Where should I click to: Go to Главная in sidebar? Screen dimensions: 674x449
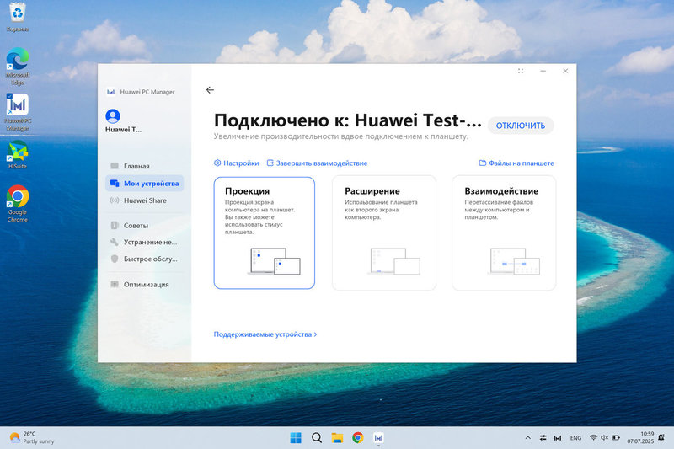click(x=136, y=166)
